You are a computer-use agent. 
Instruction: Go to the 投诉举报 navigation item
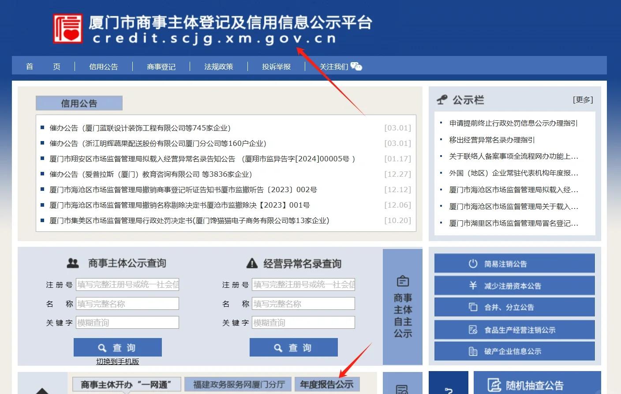pyautogui.click(x=277, y=67)
